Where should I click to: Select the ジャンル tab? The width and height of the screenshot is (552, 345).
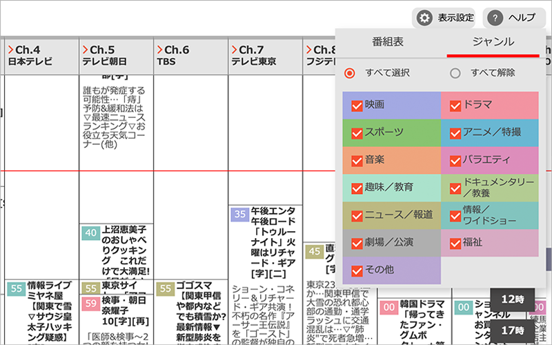[x=493, y=41]
